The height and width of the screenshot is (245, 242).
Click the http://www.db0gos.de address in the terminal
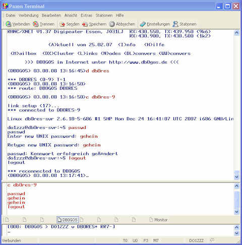pyautogui.click(x=138, y=62)
